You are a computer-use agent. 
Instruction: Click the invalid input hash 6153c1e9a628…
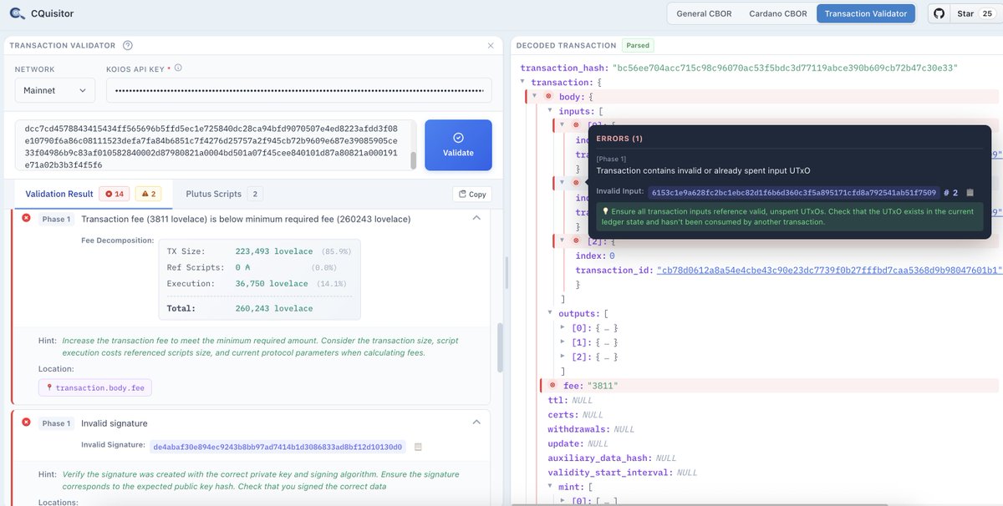[x=793, y=193]
